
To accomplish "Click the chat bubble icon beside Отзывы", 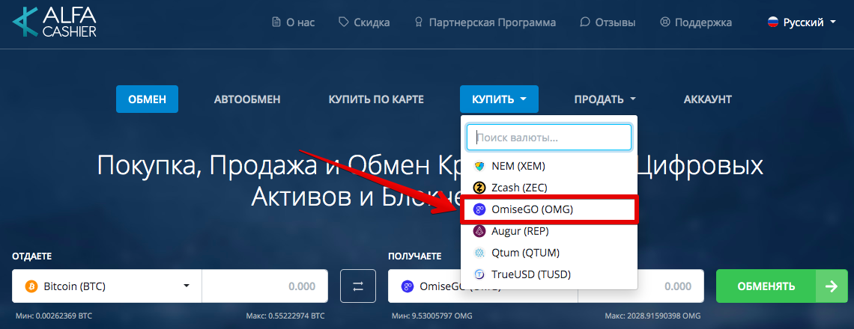I will 585,22.
